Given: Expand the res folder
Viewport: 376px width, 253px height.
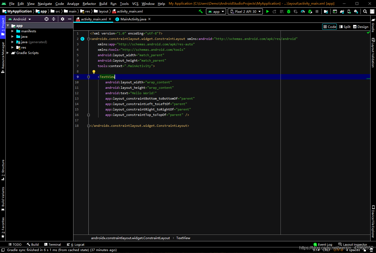Looking at the screenshot, I should pyautogui.click(x=13, y=48).
